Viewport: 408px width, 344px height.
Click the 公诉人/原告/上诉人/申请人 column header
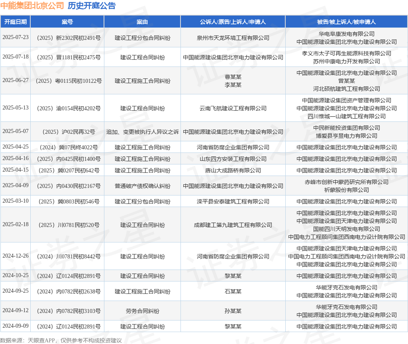point(233,22)
